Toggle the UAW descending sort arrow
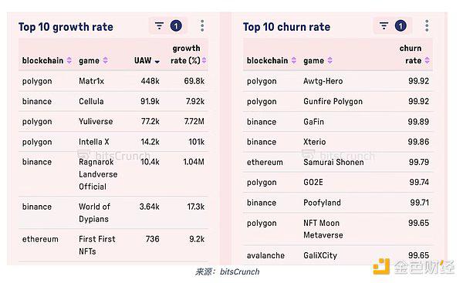This screenshot has width=463, height=283. click(x=157, y=62)
